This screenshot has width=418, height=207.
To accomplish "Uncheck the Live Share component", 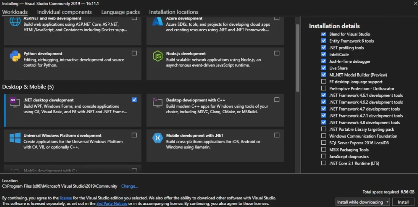I will point(324,68).
